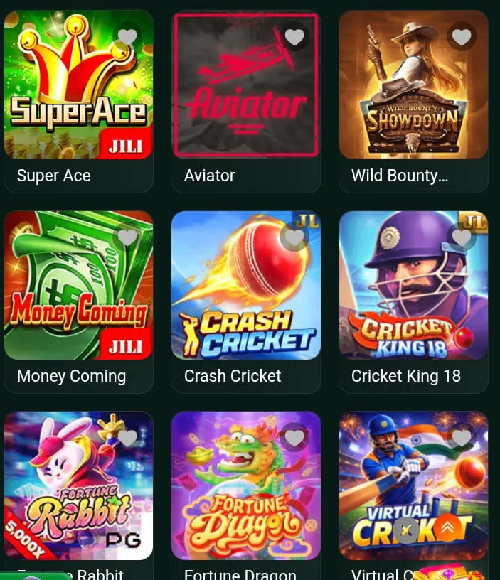Favorite the Super Ace game heart

(x=127, y=37)
